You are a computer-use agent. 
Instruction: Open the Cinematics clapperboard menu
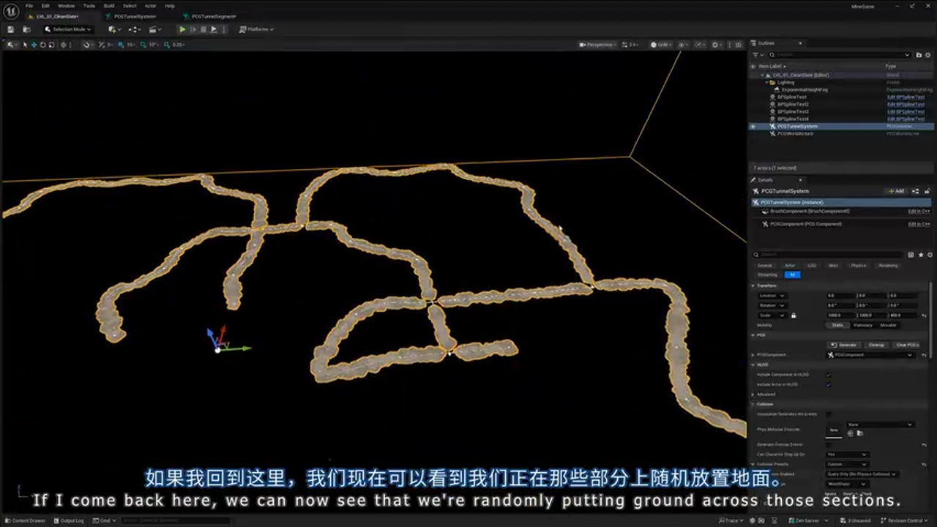(154, 29)
